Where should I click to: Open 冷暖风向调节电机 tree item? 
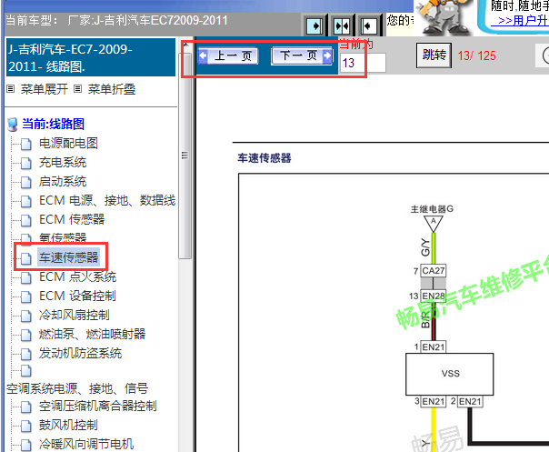pyautogui.click(x=86, y=444)
